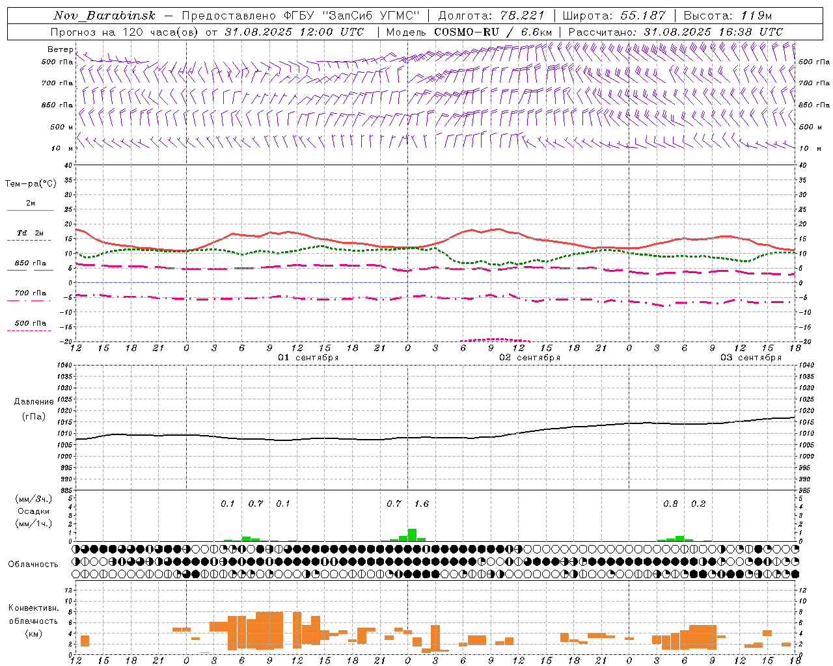833x666 pixels.
Task: Click the Давление chart label
Action: (34, 402)
